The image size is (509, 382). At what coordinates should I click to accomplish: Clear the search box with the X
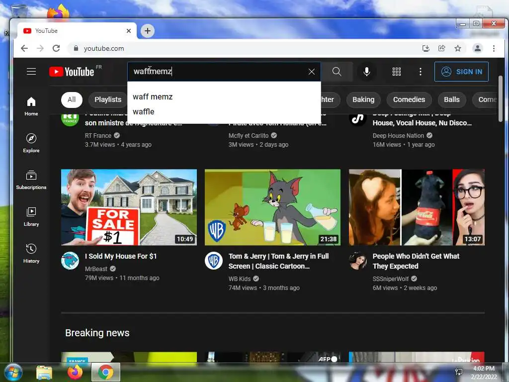[x=311, y=72]
